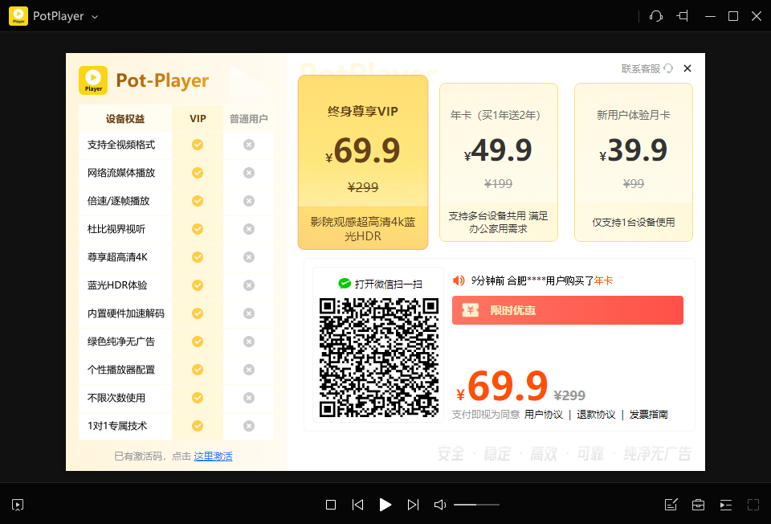
Task: Click VIP checkmark for 支持全视频格式
Action: click(198, 145)
